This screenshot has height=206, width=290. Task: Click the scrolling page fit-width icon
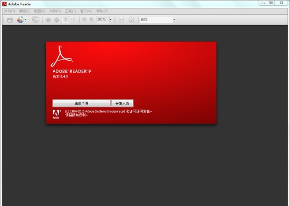(121, 19)
